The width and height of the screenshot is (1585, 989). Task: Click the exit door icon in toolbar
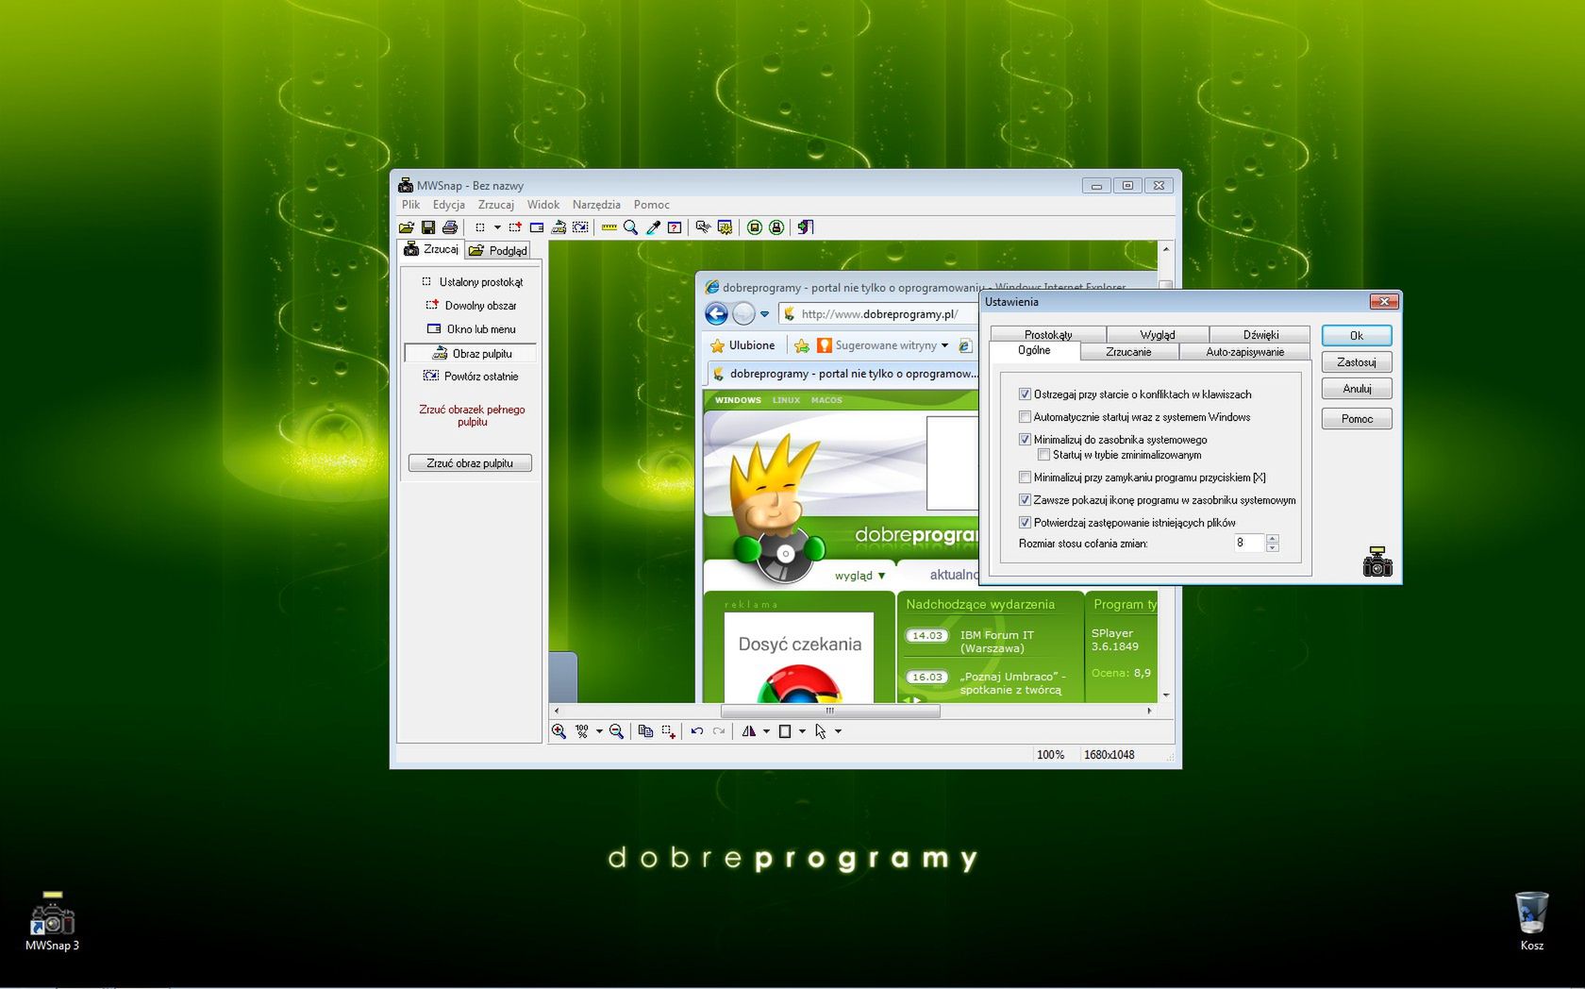point(805,227)
